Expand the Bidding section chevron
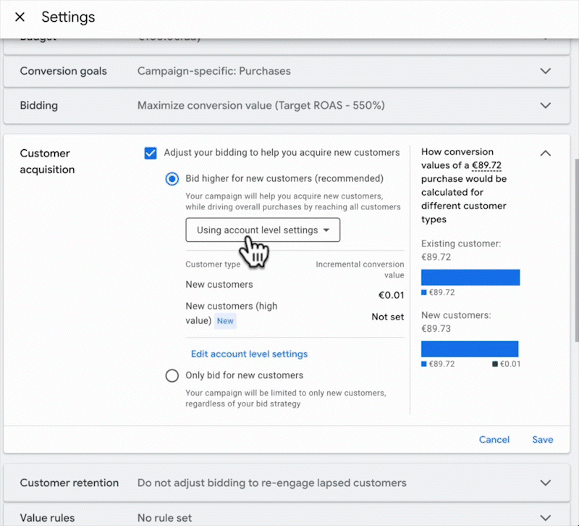 coord(546,105)
